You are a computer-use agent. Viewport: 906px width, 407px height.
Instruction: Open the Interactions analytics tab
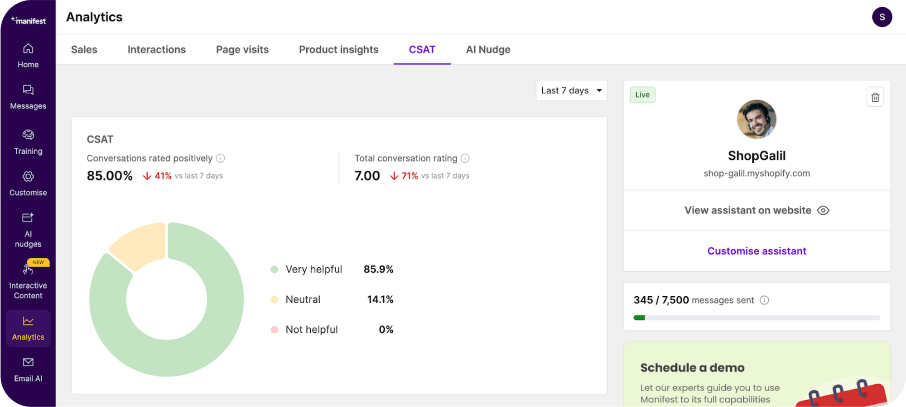(x=156, y=50)
